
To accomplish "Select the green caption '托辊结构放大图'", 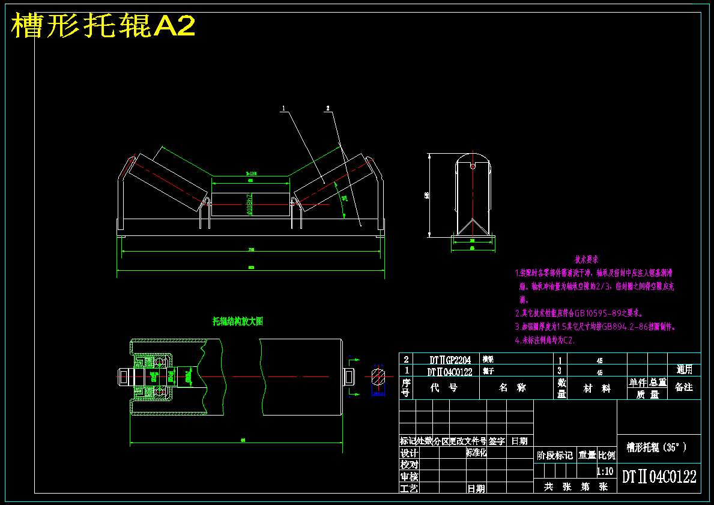I will (238, 321).
